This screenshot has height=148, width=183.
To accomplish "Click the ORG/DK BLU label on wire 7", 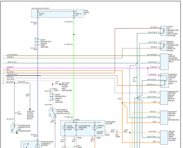I will click(x=12, y=75).
